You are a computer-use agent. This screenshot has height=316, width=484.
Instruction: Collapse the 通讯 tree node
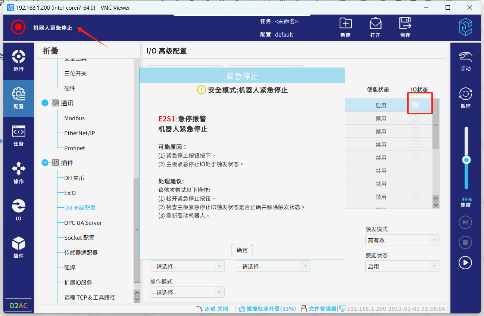tap(45, 103)
